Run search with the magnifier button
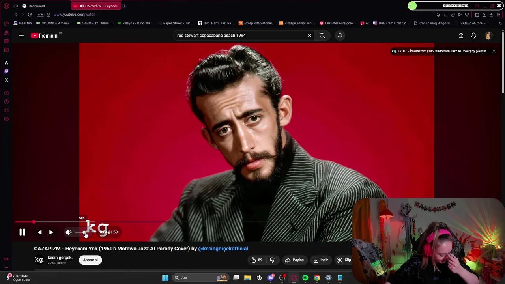Screen dimensions: 505x284 (x=322, y=35)
